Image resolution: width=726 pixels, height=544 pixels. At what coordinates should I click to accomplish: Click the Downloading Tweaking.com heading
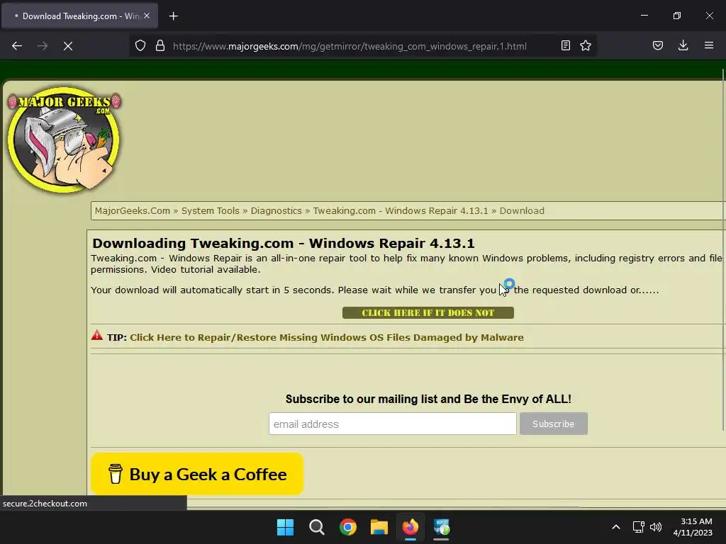click(x=284, y=244)
